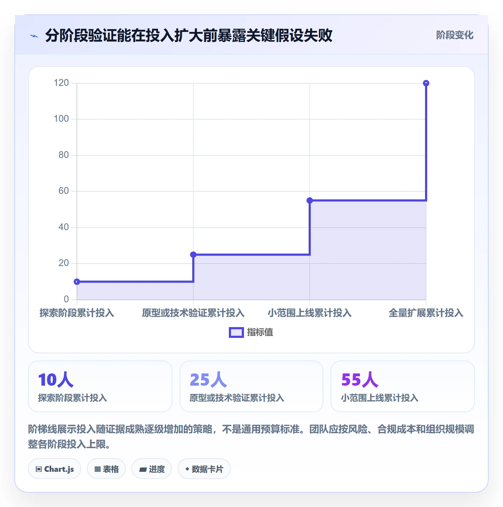Screen dimensions: 503x507
Task: Select the data point at 小范围上线累计投入
Action: pos(310,200)
